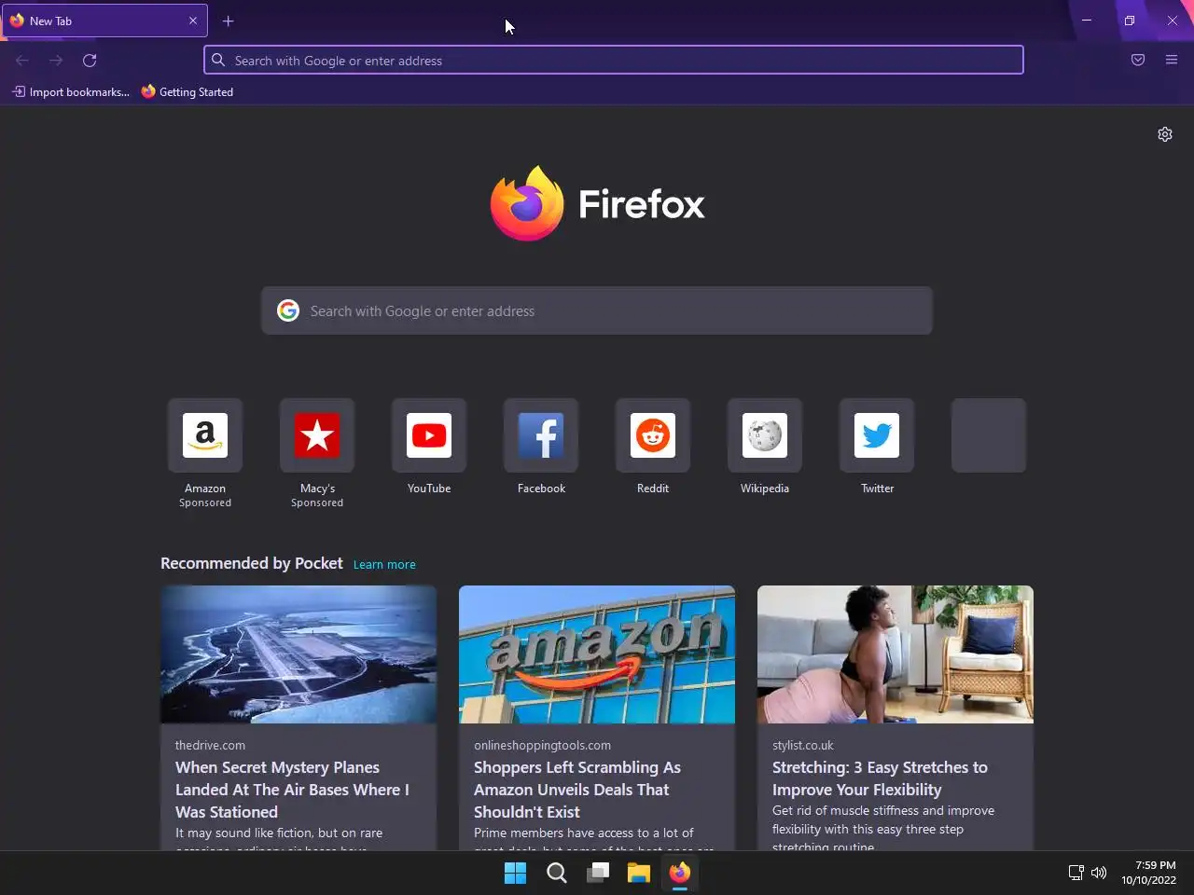Reload the current page
The height and width of the screenshot is (895, 1194).
90,60
